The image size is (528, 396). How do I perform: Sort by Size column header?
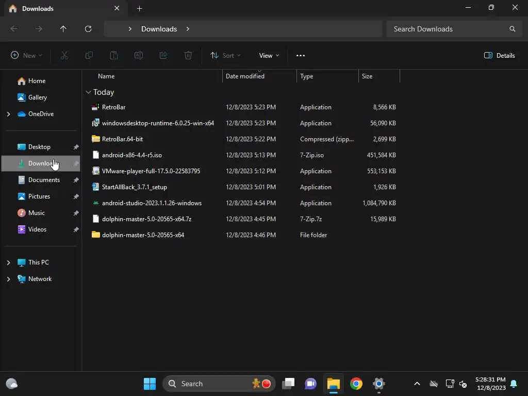tap(367, 76)
